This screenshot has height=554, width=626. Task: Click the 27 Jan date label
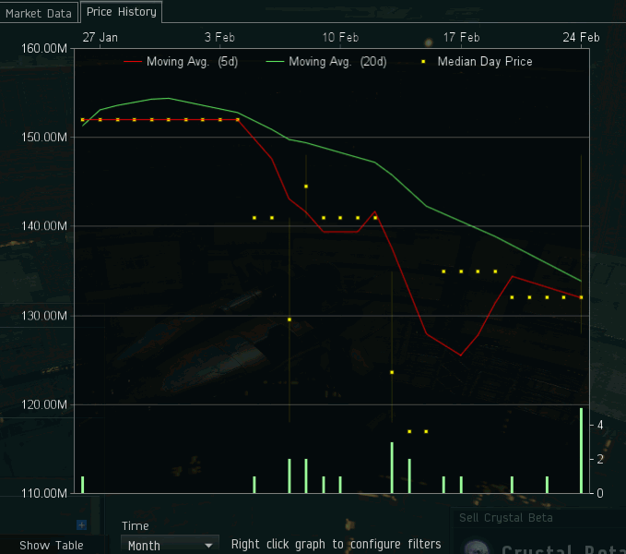(100, 38)
